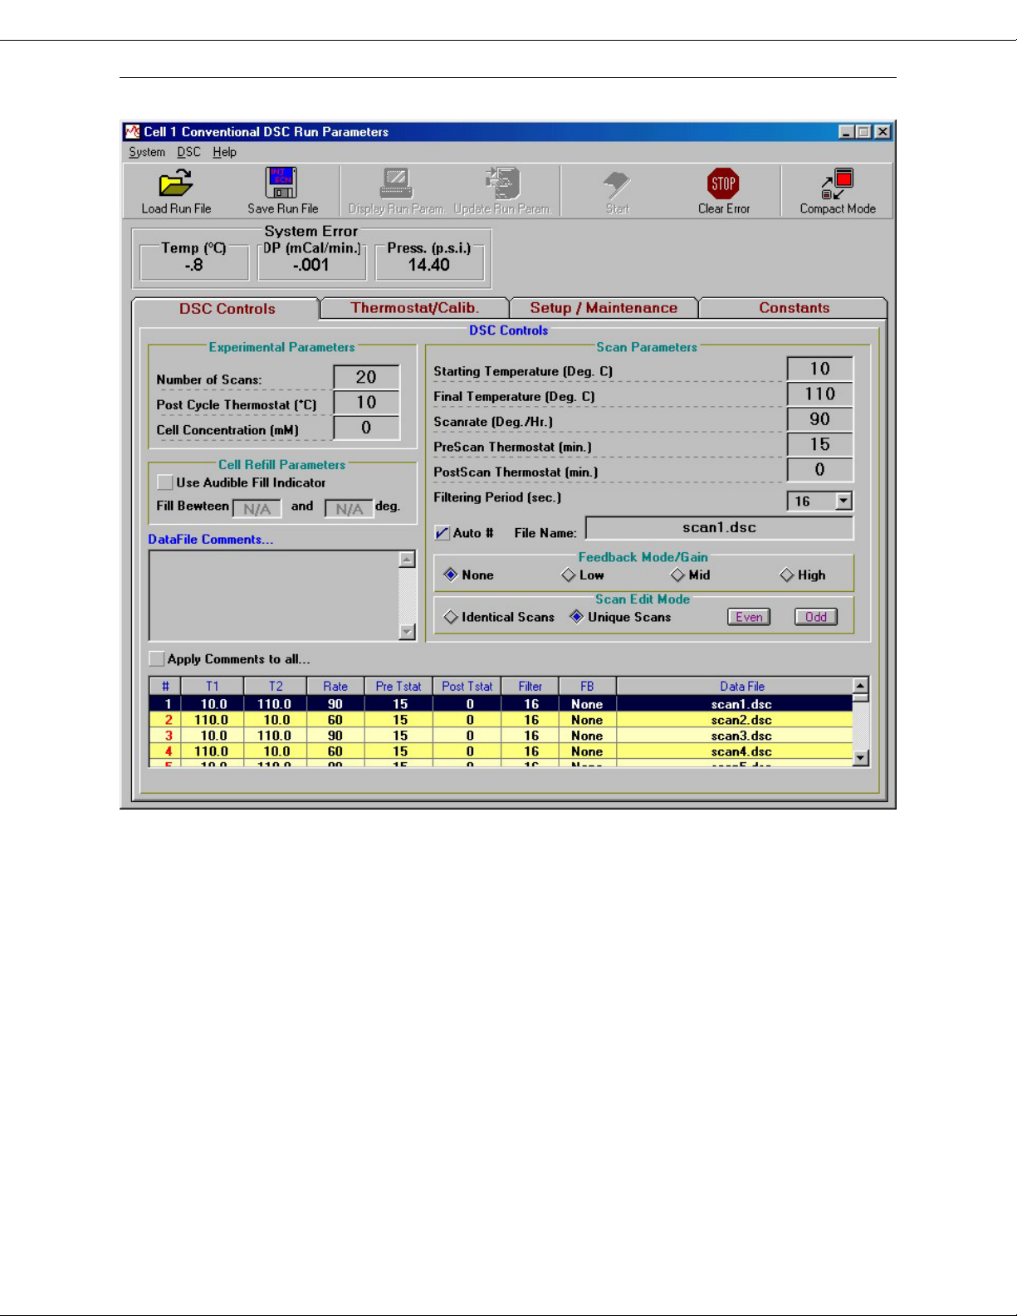Click the Starting Temperature field

point(819,369)
